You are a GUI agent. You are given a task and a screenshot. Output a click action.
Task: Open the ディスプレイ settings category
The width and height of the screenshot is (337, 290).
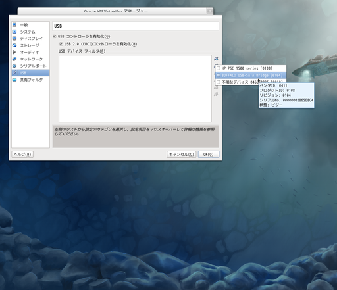(30, 39)
